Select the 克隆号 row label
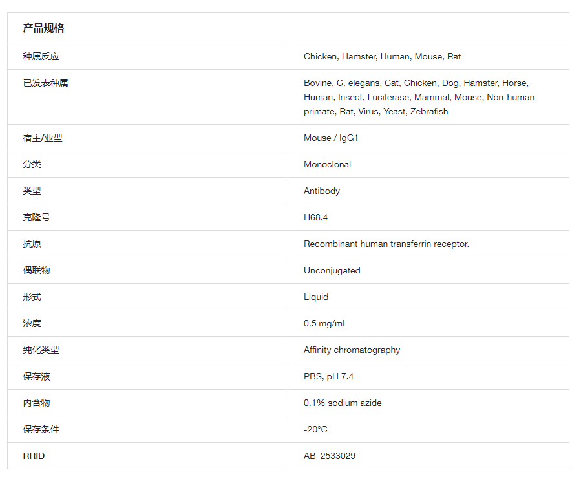 [36, 218]
